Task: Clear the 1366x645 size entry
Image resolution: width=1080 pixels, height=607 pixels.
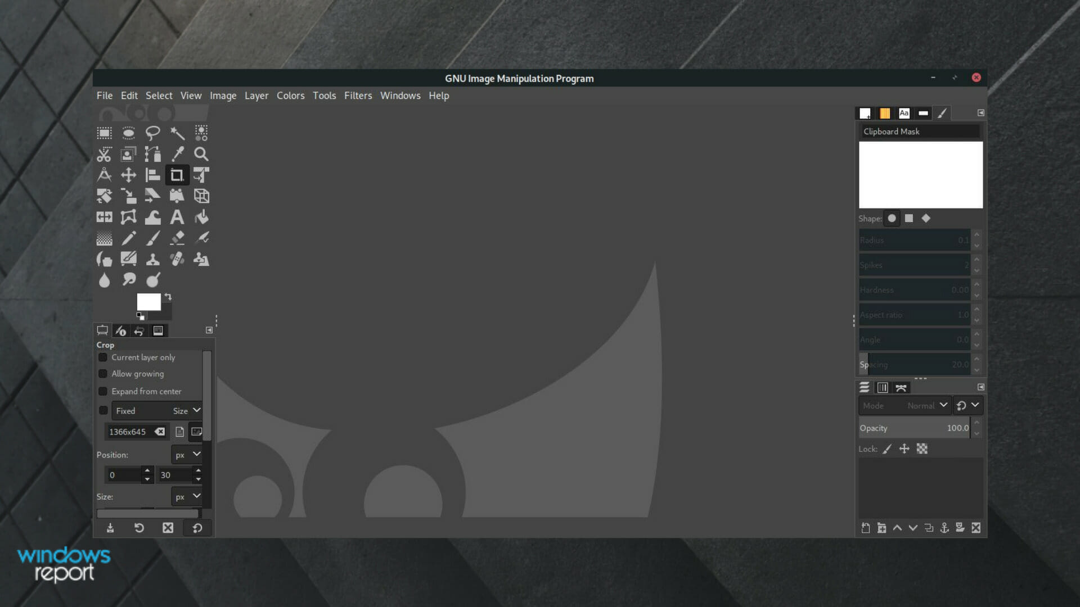Action: 160,432
